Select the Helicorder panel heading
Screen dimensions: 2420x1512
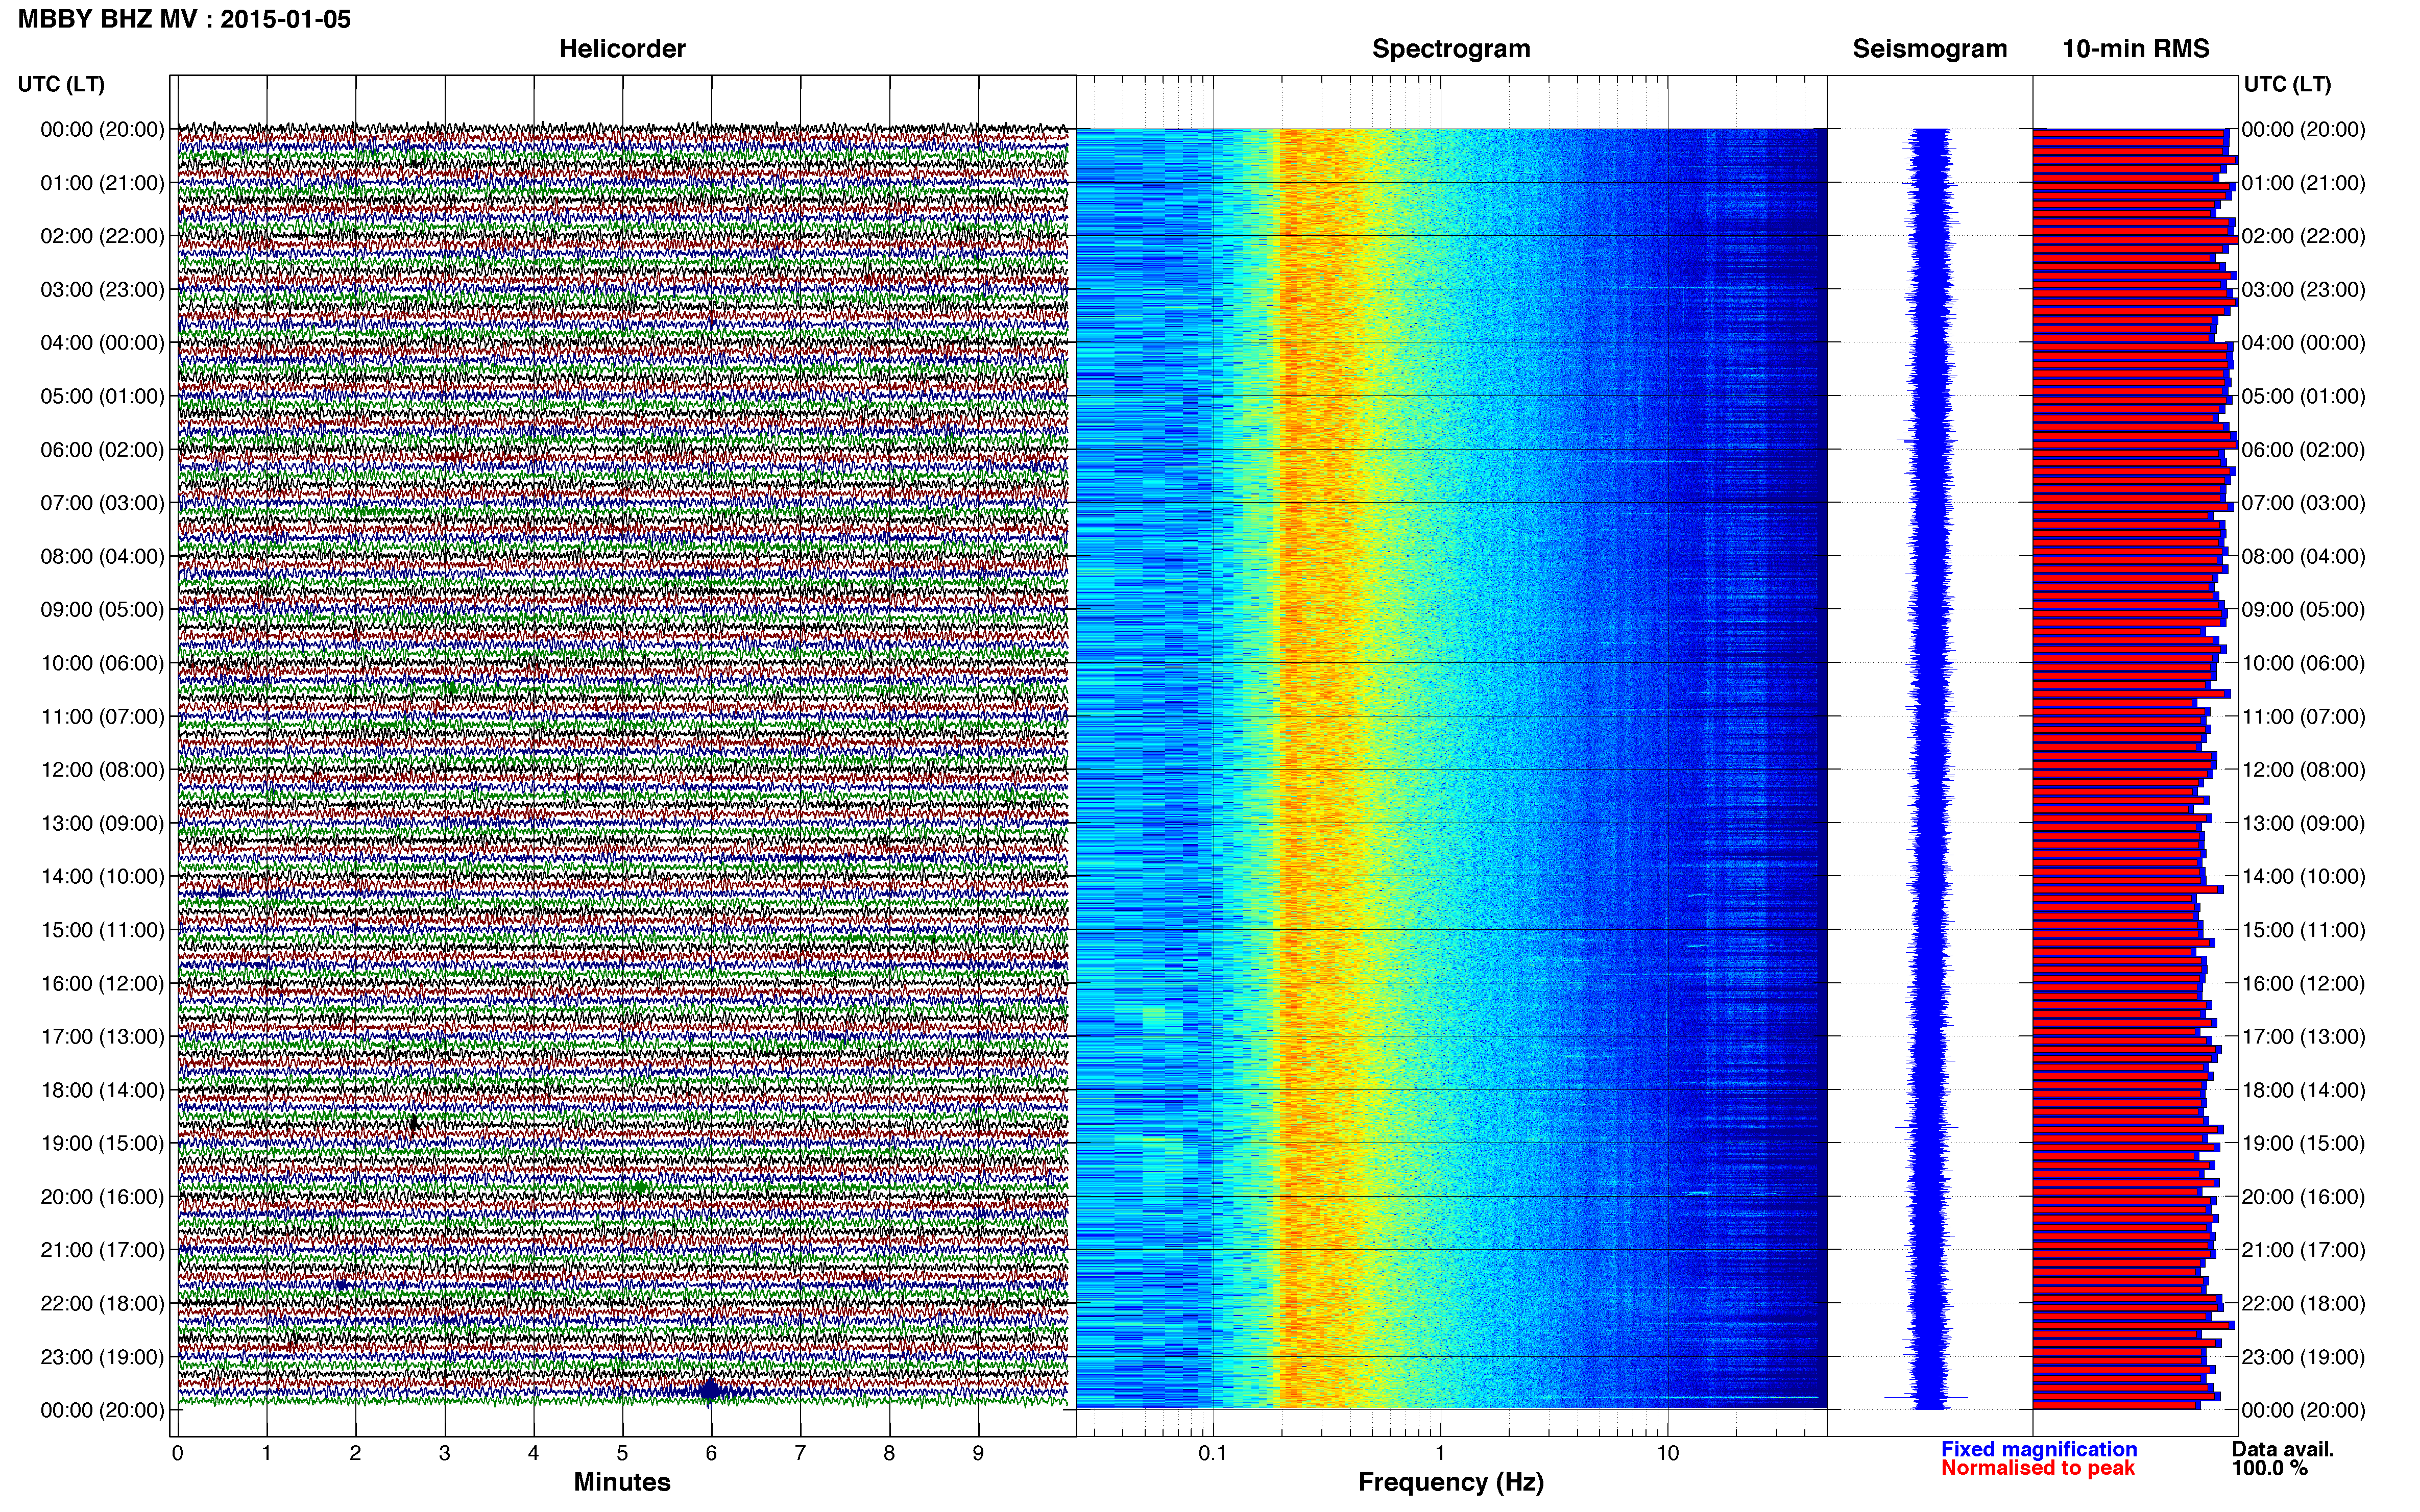pos(622,49)
